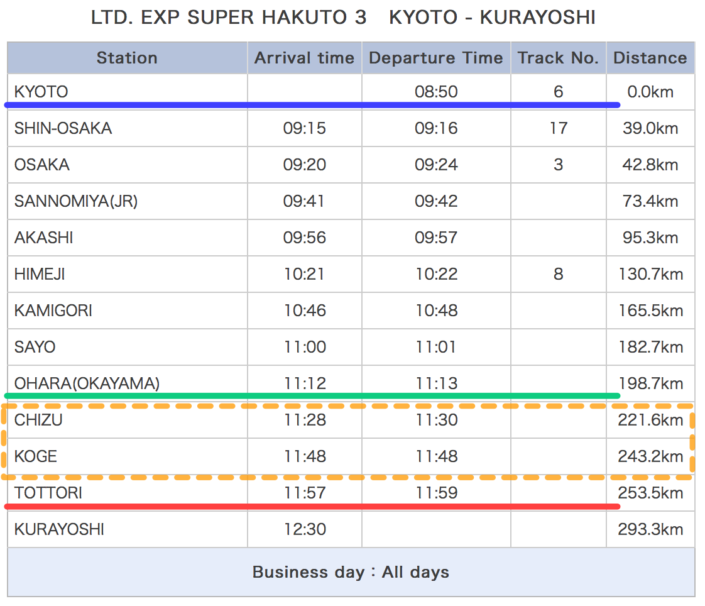Click Sayo arrival time 11:00

304,347
